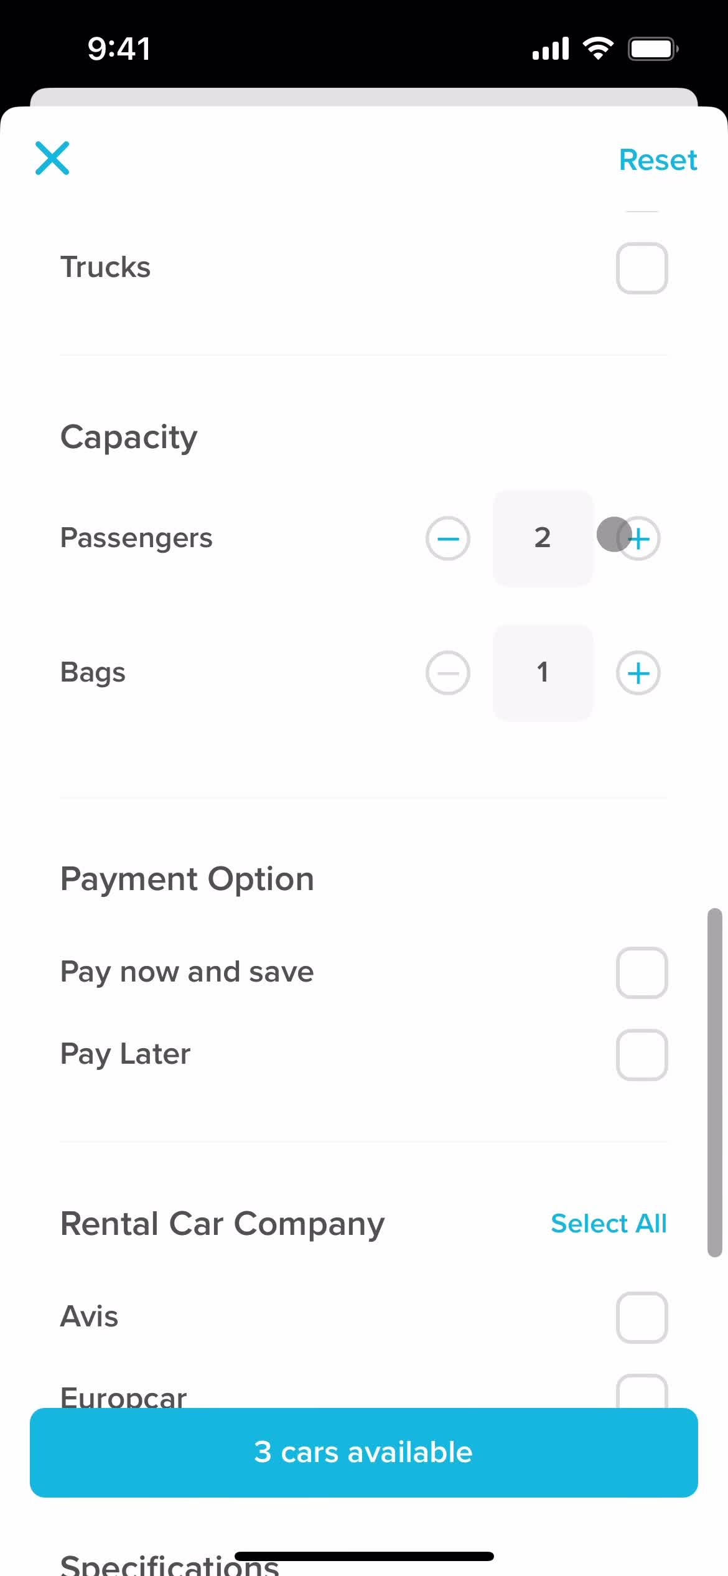Check the Europcar company checkbox

642,1393
